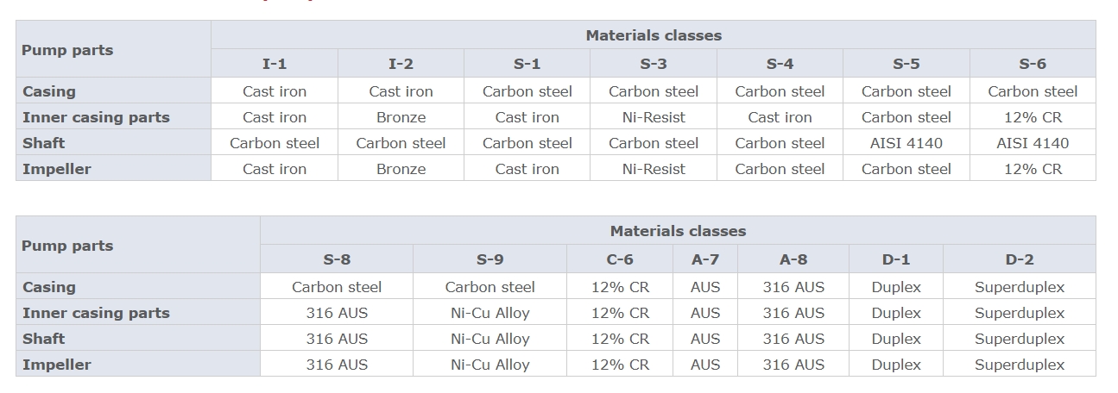Select the 316 AUS casing cell under A-8

click(x=793, y=287)
